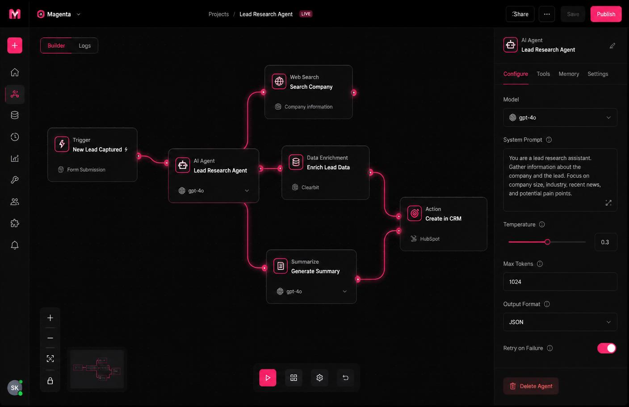Open the Home icon in sidebar
This screenshot has height=407, width=629.
pyautogui.click(x=15, y=72)
